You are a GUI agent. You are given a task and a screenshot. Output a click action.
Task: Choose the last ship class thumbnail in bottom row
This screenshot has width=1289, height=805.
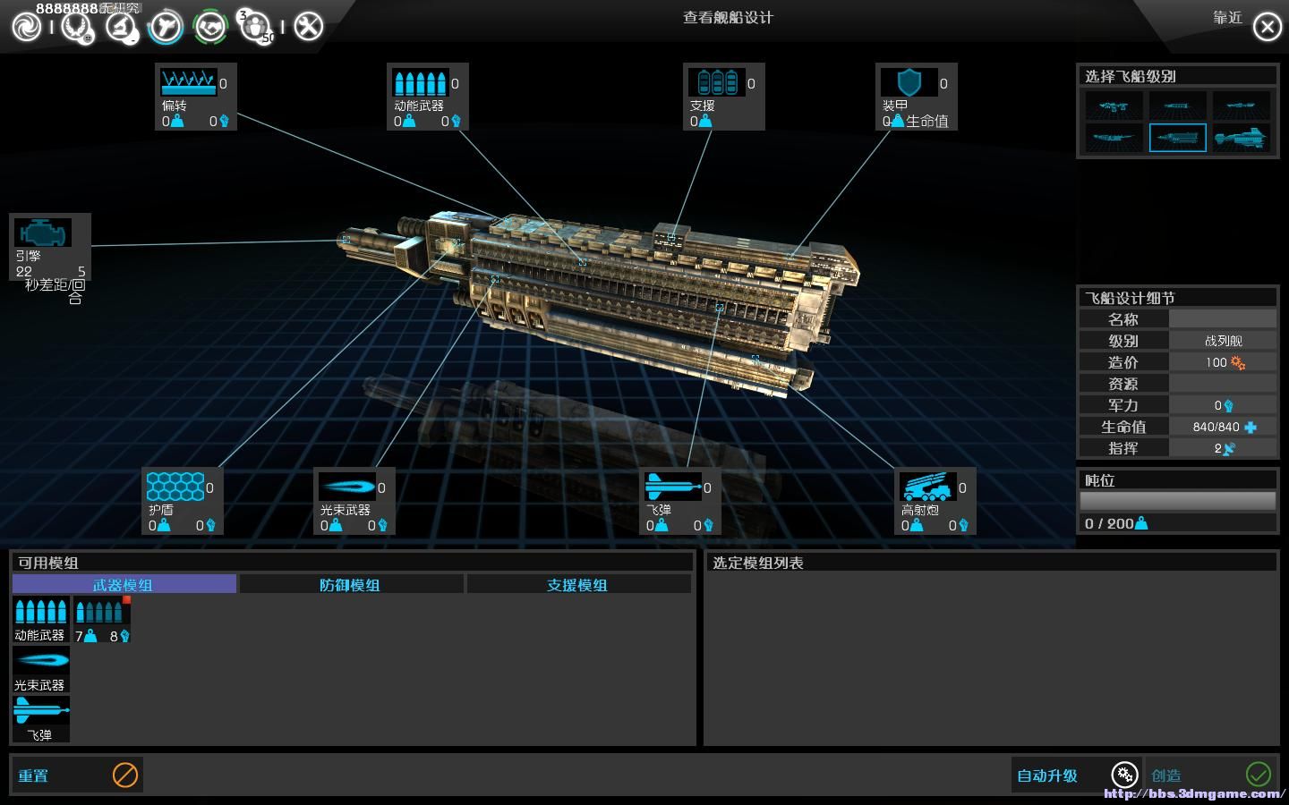(x=1242, y=138)
